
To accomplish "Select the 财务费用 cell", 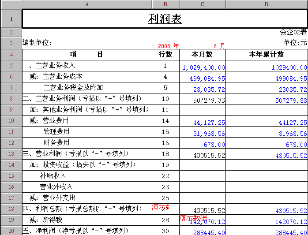I will pyautogui.click(x=87, y=143).
